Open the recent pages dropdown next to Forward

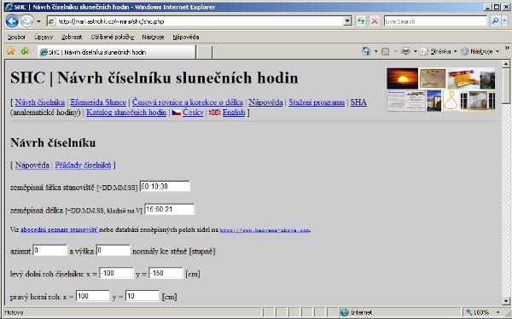[x=39, y=21]
